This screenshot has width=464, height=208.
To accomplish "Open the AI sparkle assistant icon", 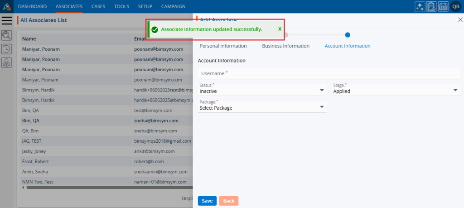I will coord(420,6).
